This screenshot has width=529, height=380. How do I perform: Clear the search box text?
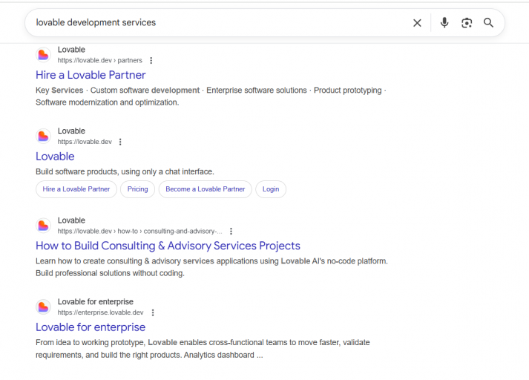(x=417, y=23)
